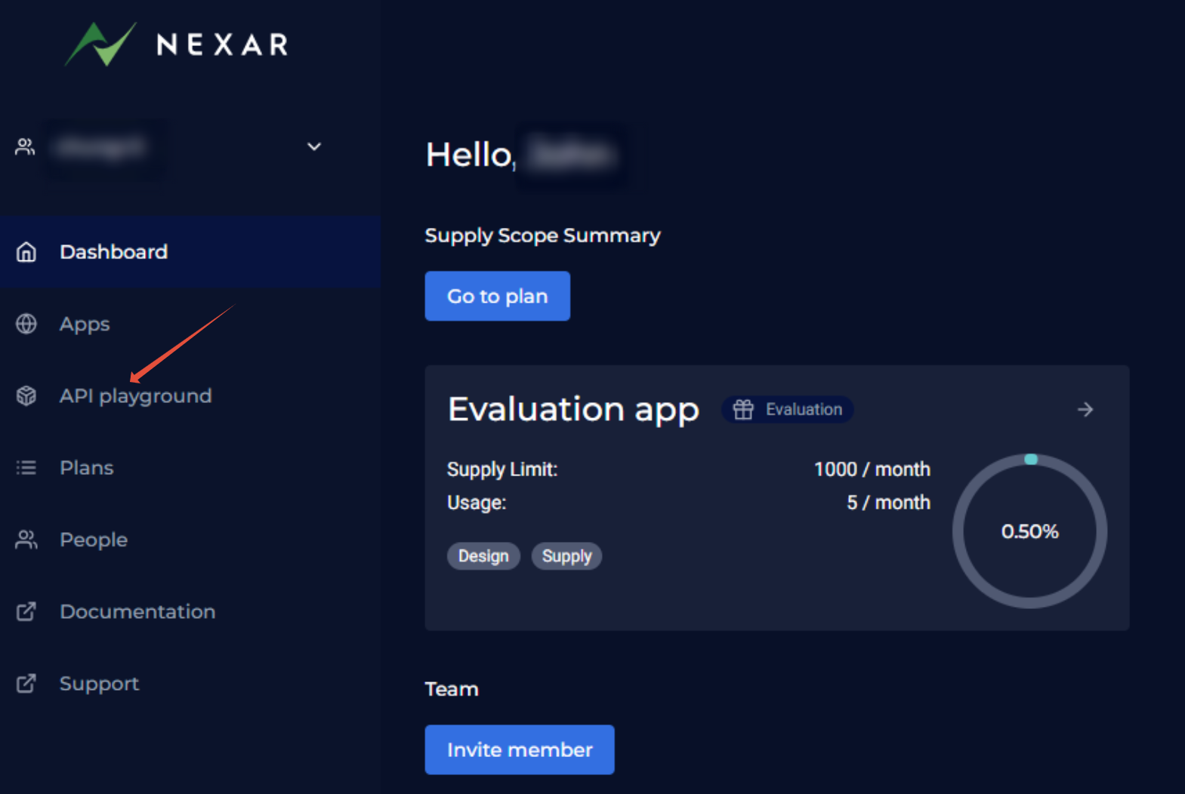Screen dimensions: 1185x794
Task: Click the Team heading
Action: (x=452, y=689)
